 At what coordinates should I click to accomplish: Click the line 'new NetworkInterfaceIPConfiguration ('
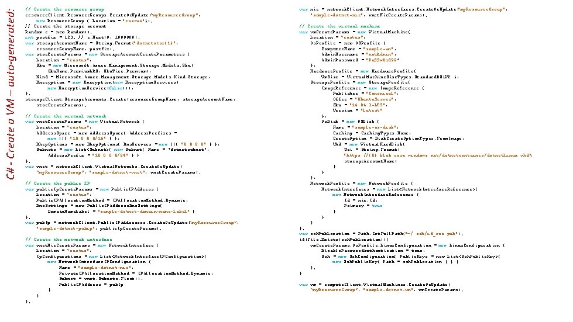99,262
